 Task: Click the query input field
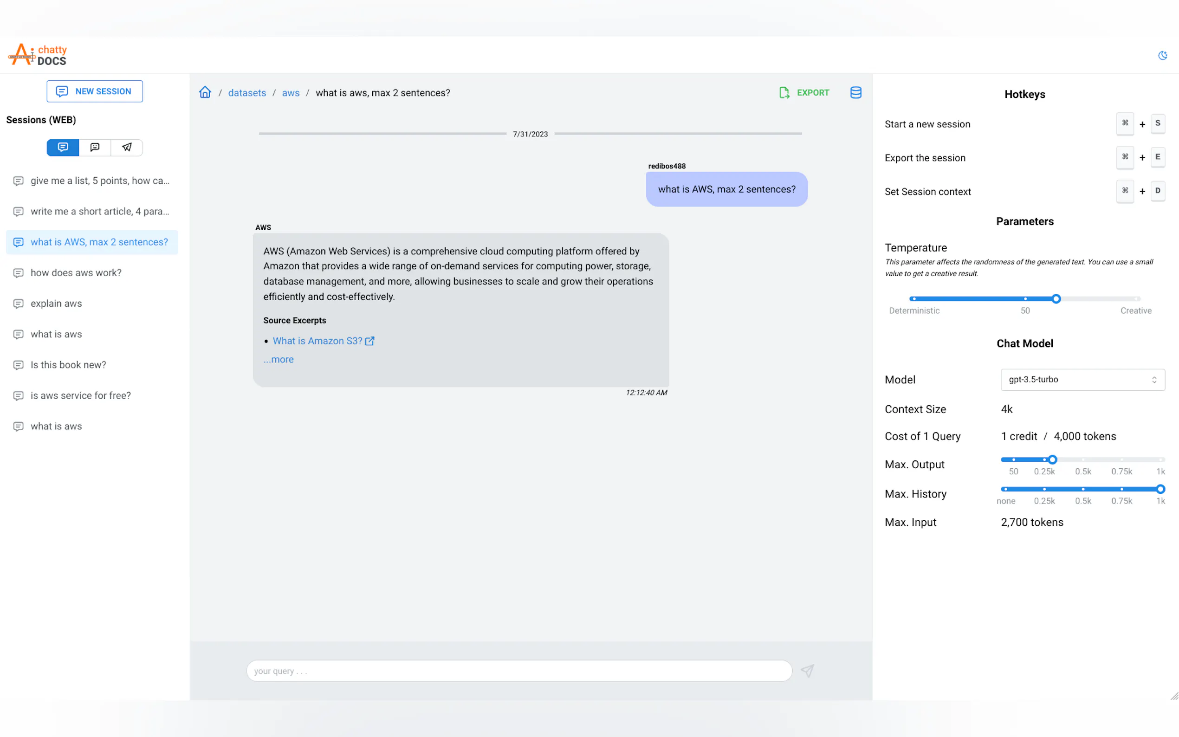(x=519, y=670)
